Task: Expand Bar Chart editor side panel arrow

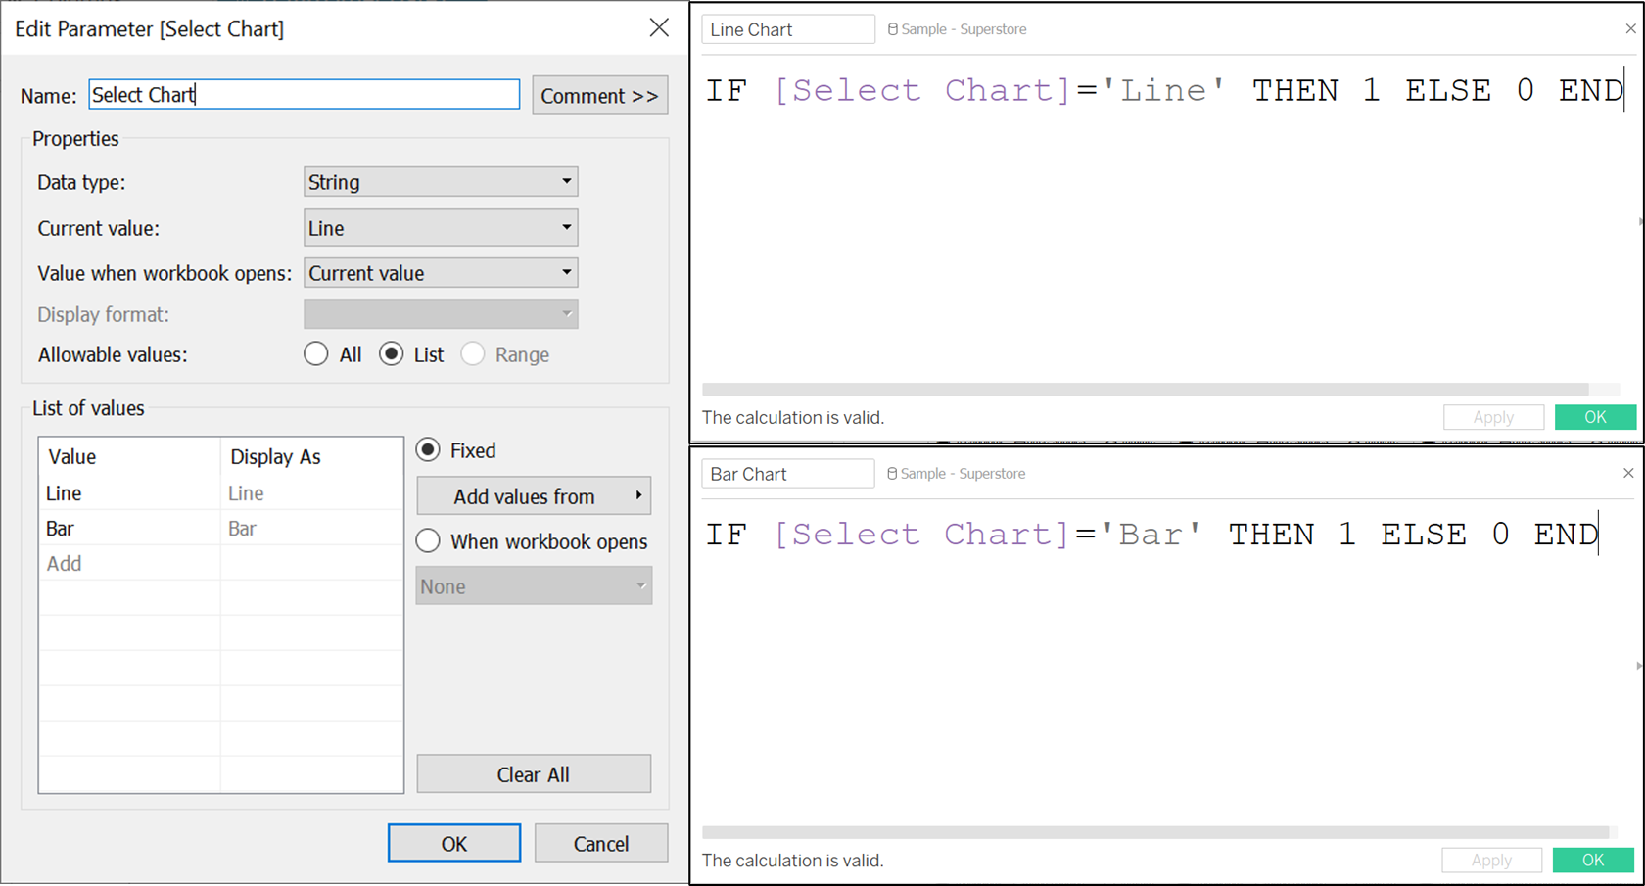Action: tap(1639, 666)
